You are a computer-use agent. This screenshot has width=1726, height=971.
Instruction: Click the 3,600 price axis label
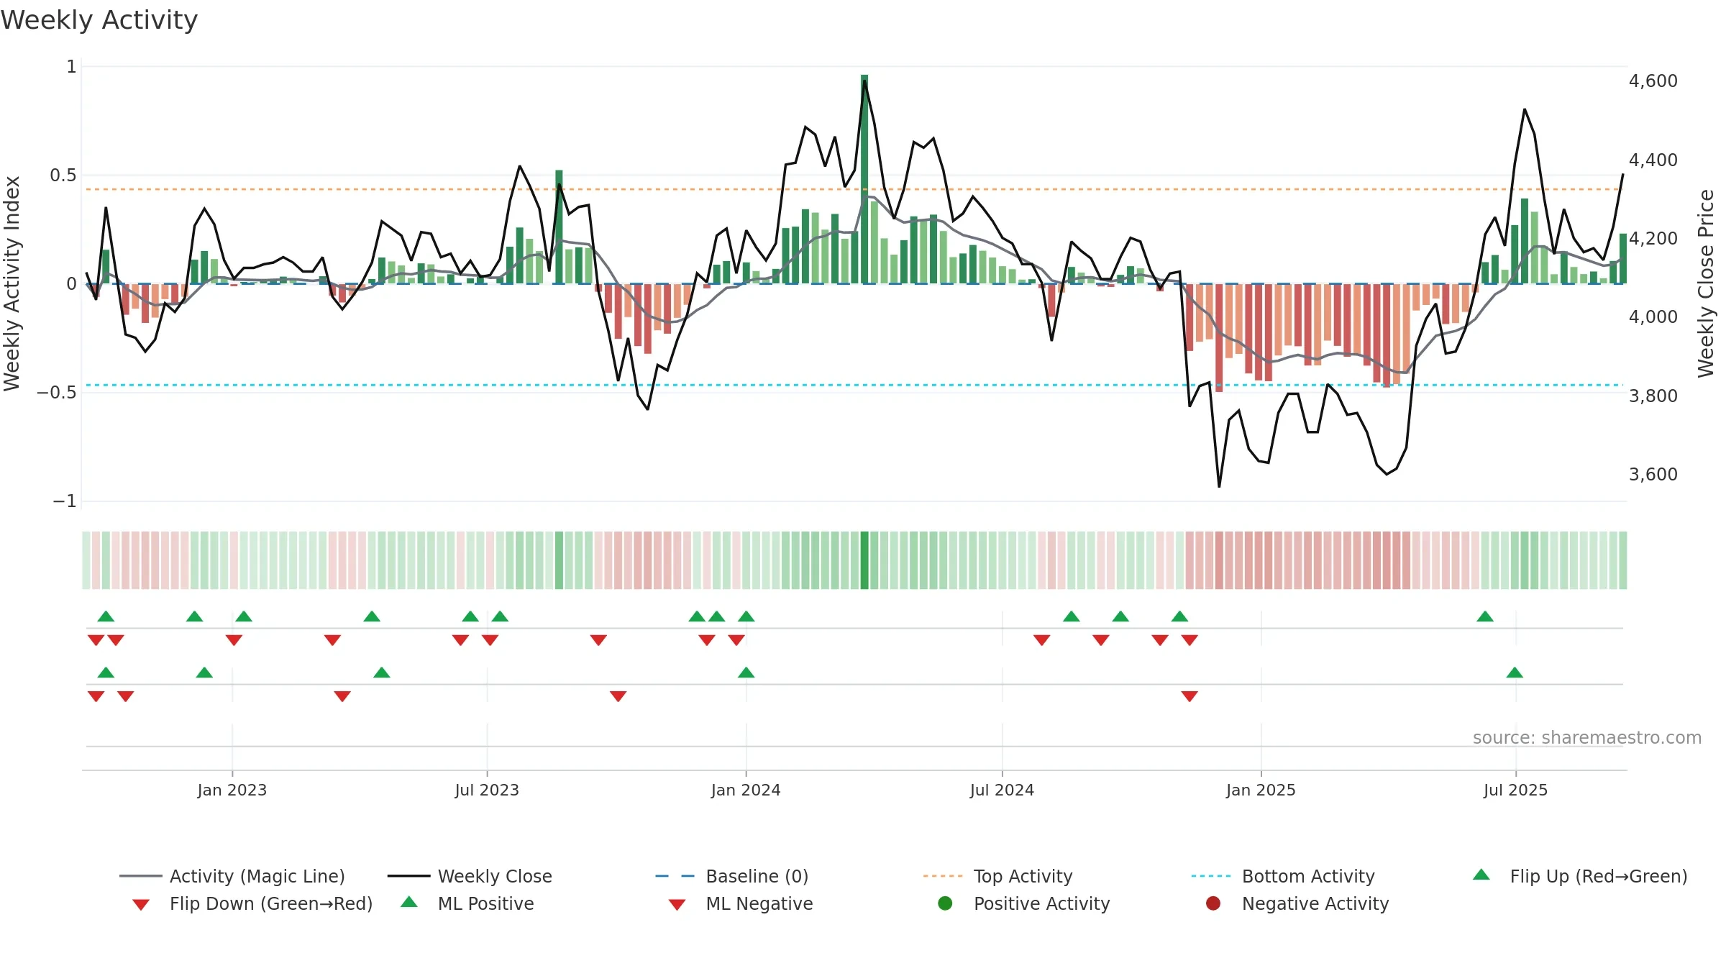[1653, 474]
